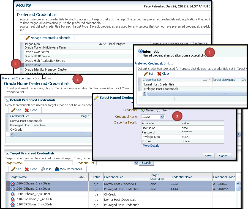This screenshot has width=248, height=209.
Task: Click Test wrench button
Action: click(46, 169)
